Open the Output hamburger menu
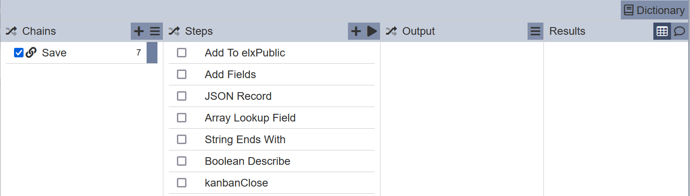690x196 pixels. coord(535,31)
